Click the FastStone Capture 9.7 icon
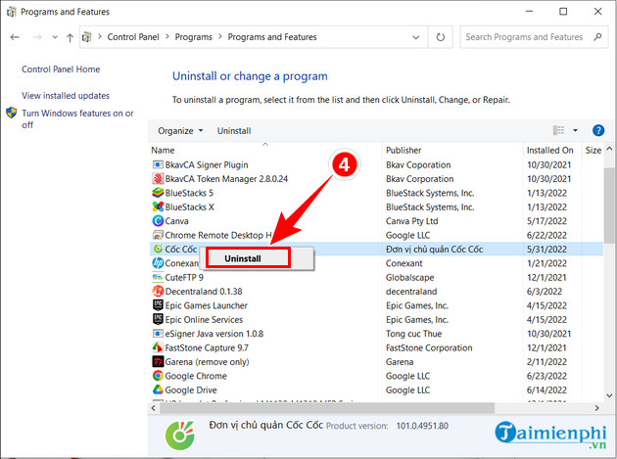 (x=158, y=347)
